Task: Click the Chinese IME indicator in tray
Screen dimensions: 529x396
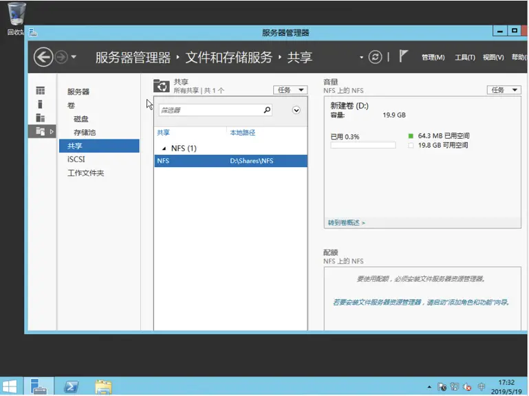Action: pos(482,386)
